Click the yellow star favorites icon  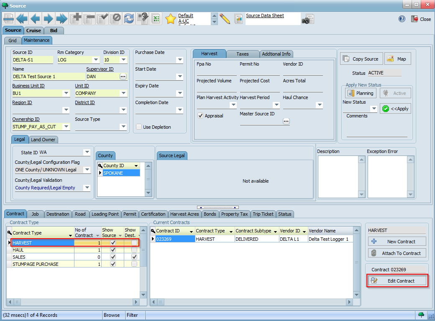tap(170, 19)
